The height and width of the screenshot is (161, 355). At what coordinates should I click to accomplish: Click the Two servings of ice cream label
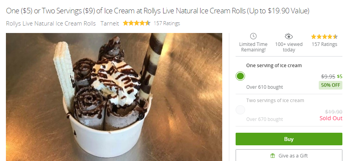(275, 101)
